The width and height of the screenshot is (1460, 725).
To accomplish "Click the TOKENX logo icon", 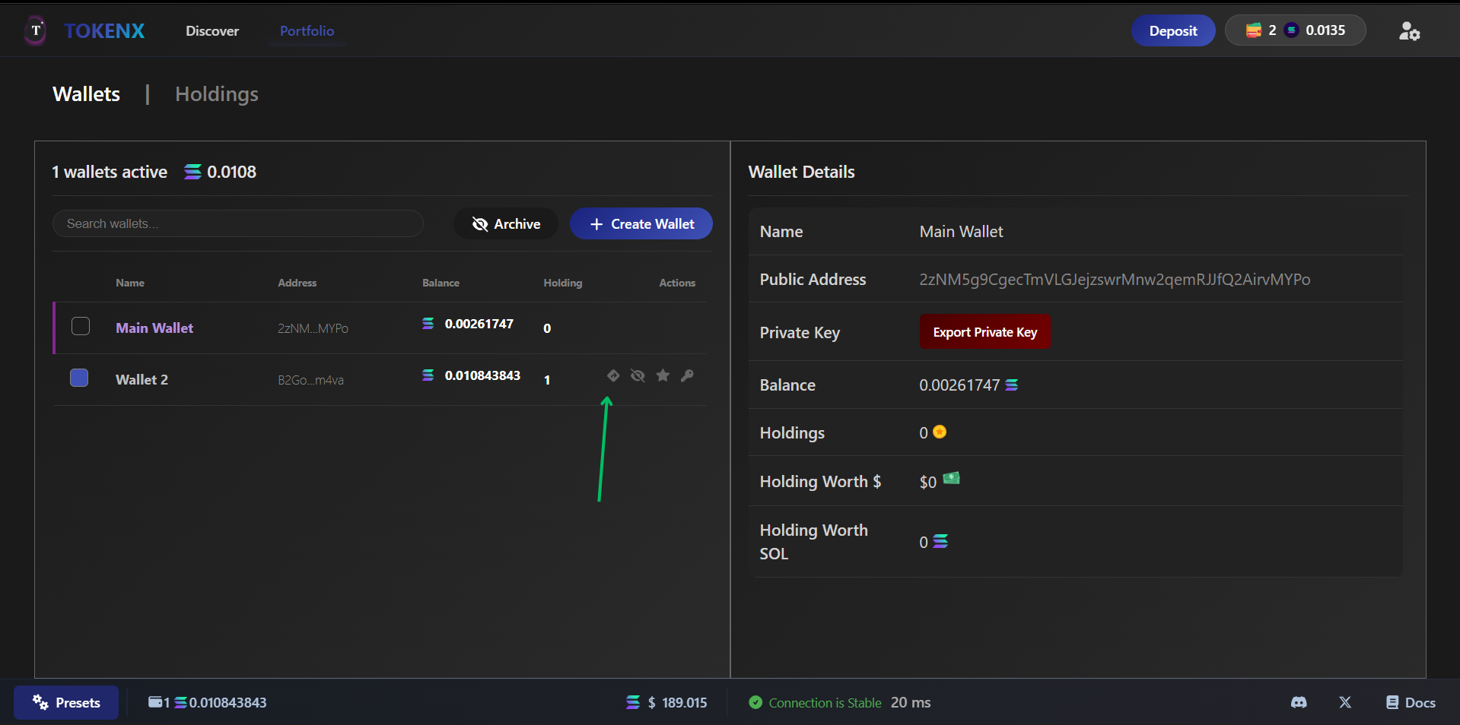I will (x=35, y=30).
